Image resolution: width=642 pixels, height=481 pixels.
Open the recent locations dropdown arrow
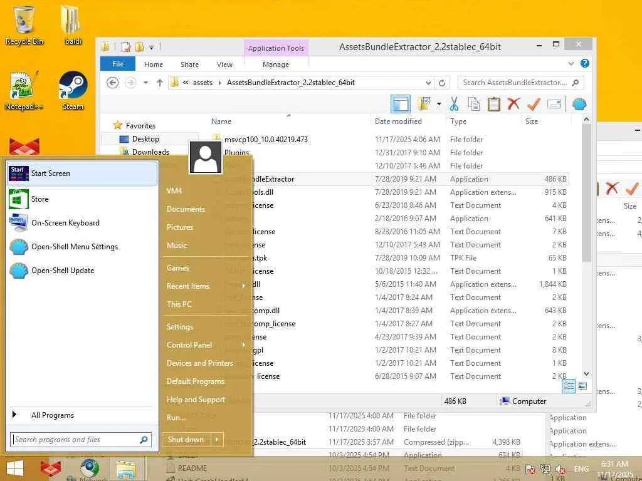145,83
